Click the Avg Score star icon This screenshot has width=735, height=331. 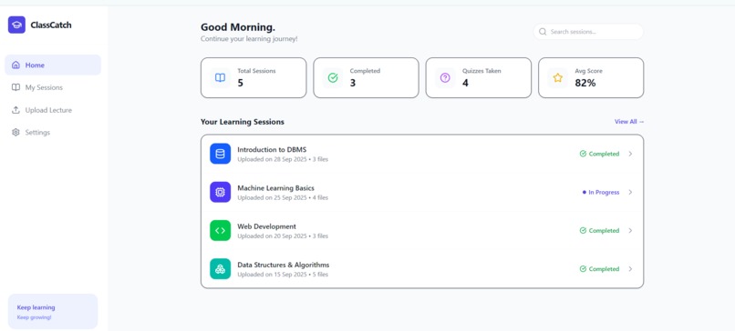click(x=558, y=78)
